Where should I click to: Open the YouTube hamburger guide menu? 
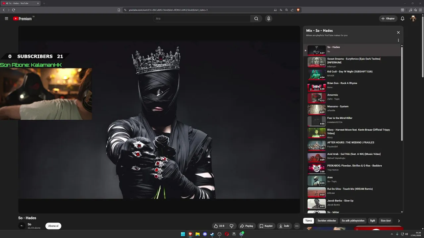[x=6, y=19]
